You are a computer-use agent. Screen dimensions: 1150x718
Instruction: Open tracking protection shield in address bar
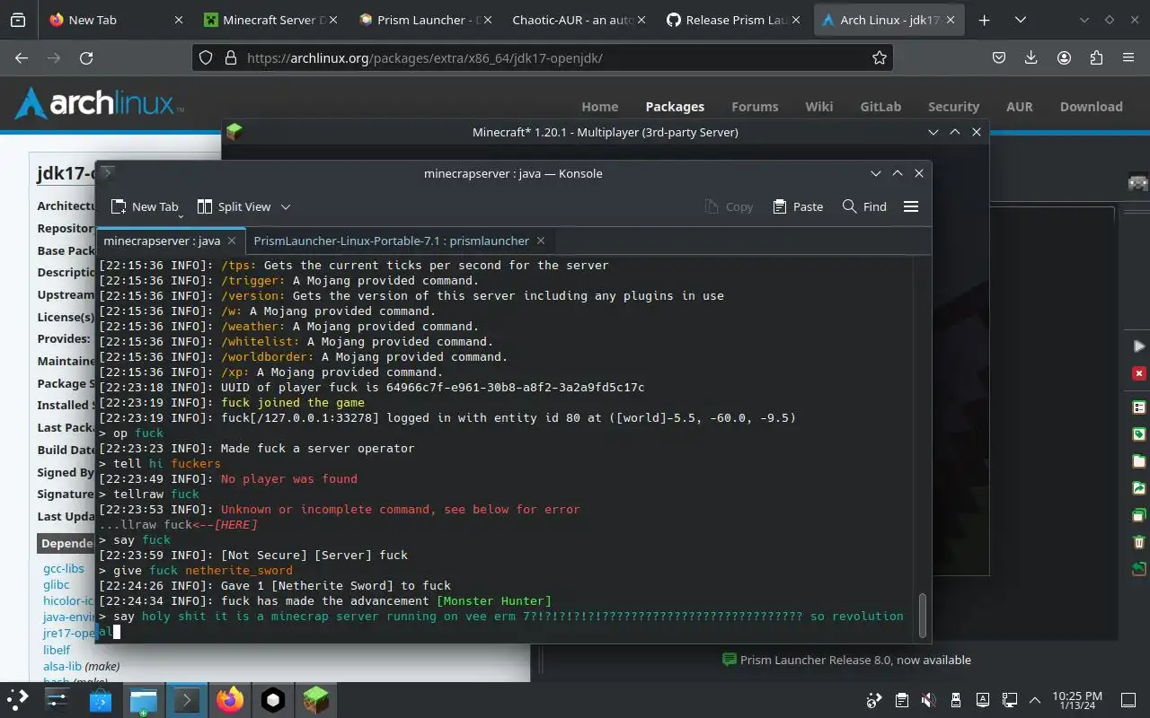point(206,57)
